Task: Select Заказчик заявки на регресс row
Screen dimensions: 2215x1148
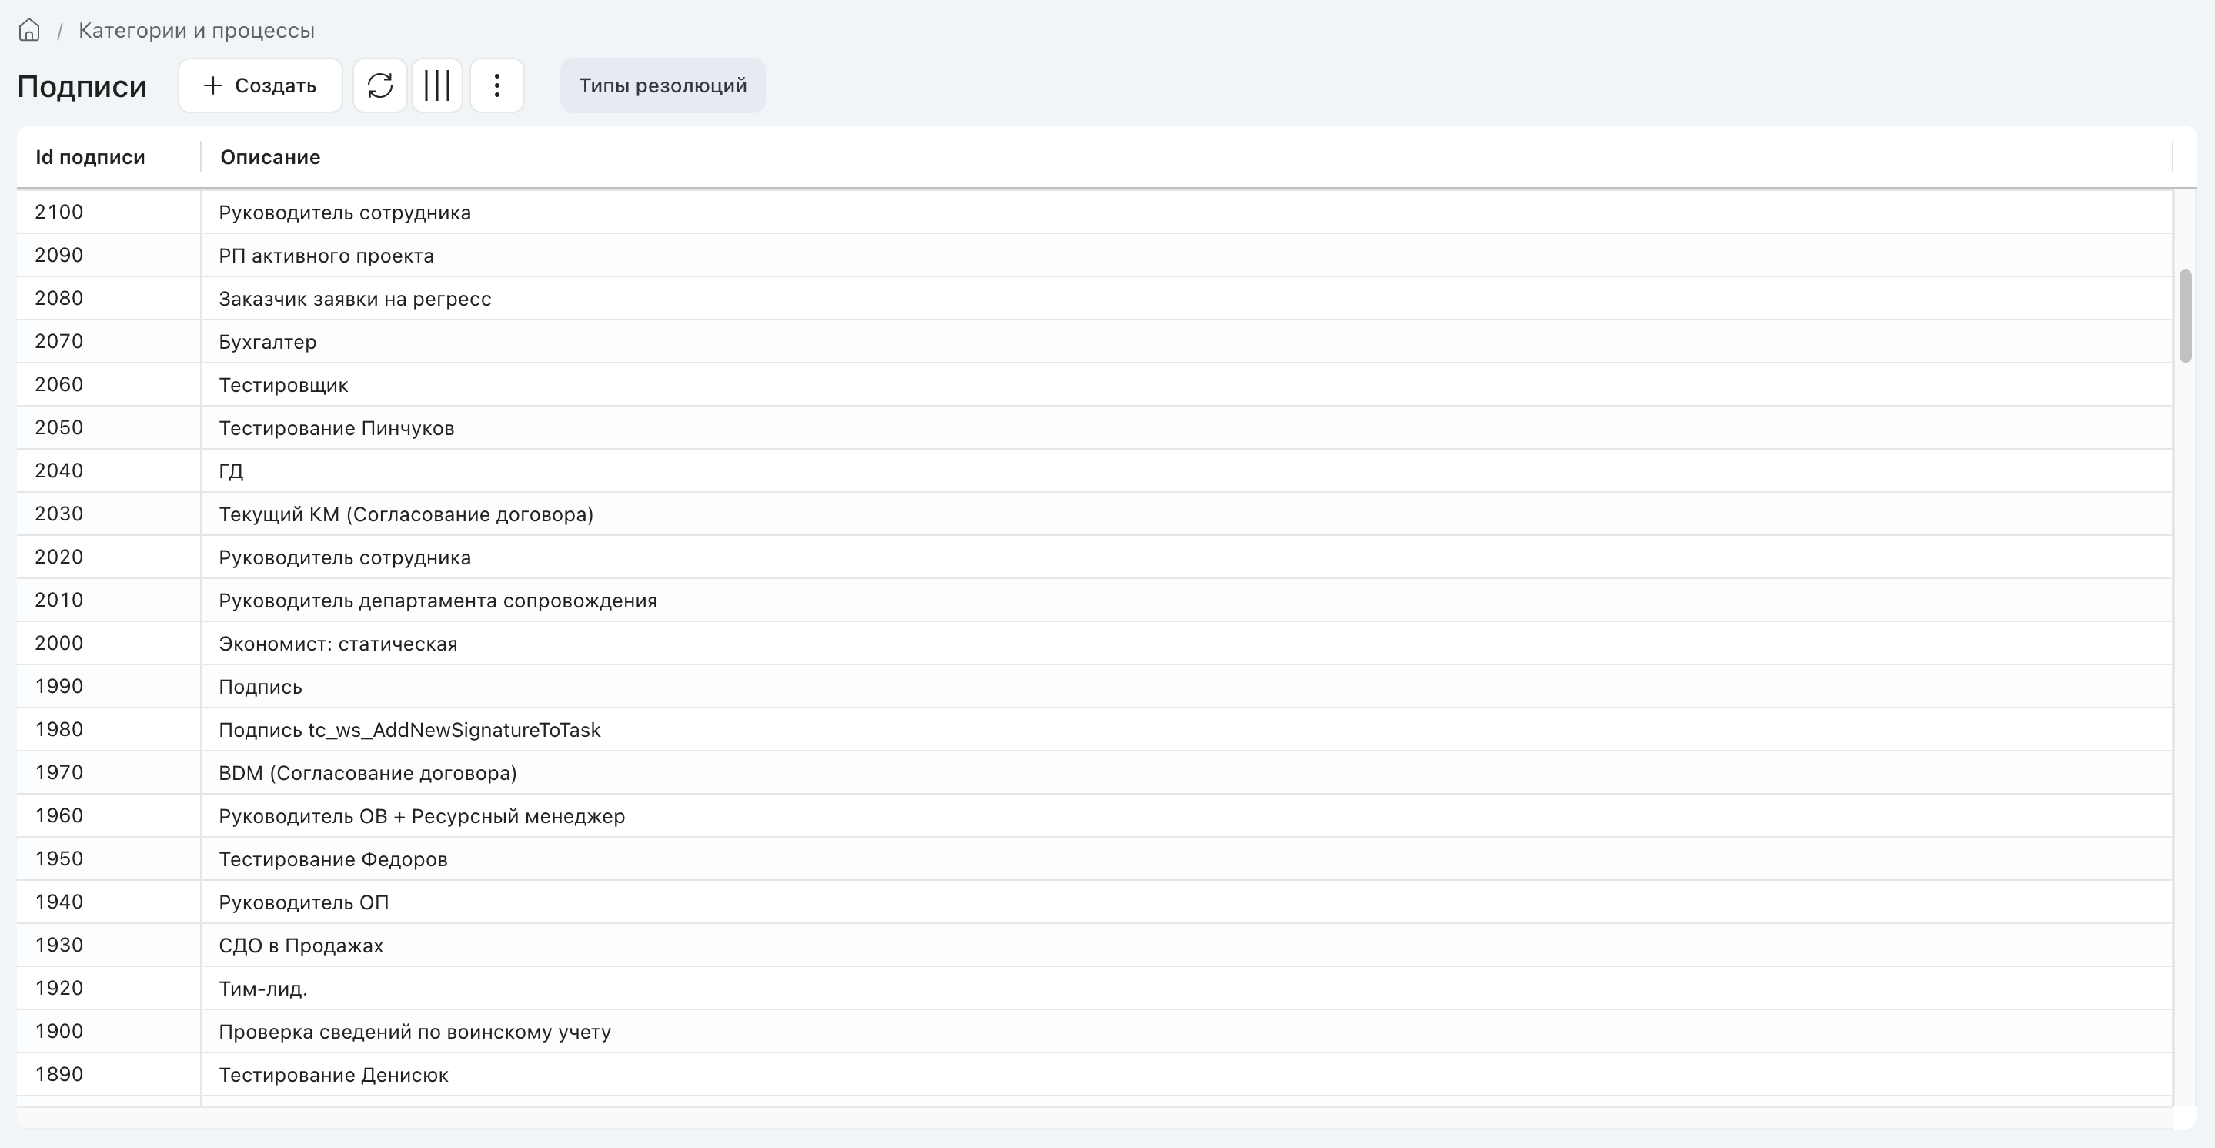Action: (1094, 299)
